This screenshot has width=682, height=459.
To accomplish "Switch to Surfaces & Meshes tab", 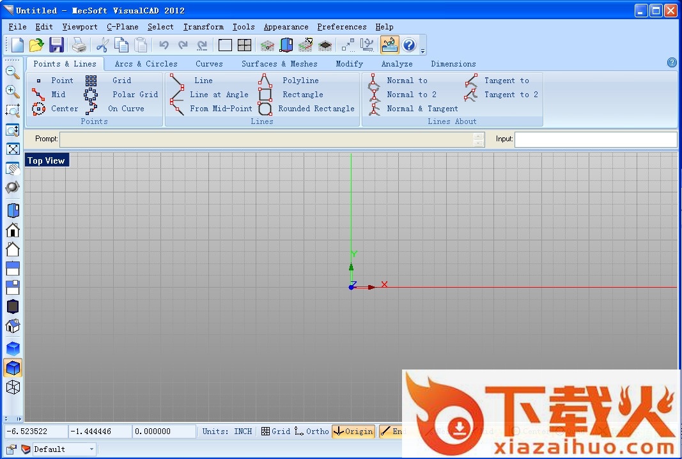I will 279,63.
